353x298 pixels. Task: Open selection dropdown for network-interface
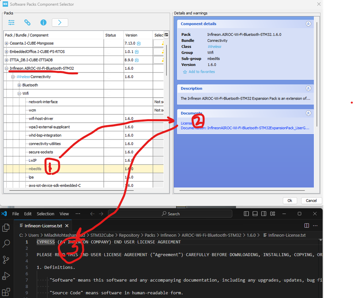pyautogui.click(x=159, y=102)
